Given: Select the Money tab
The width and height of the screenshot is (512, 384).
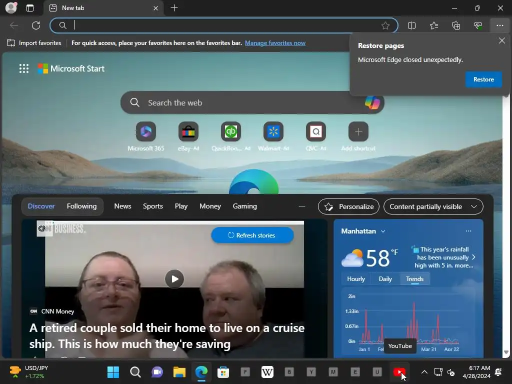Looking at the screenshot, I should point(210,206).
